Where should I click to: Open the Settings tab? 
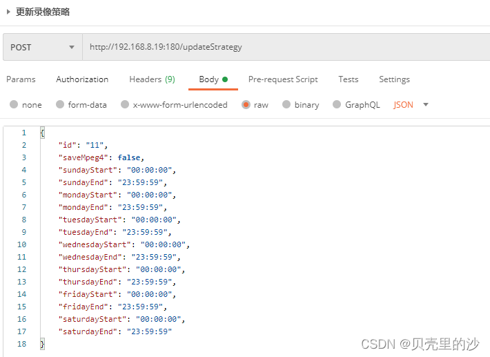point(394,79)
